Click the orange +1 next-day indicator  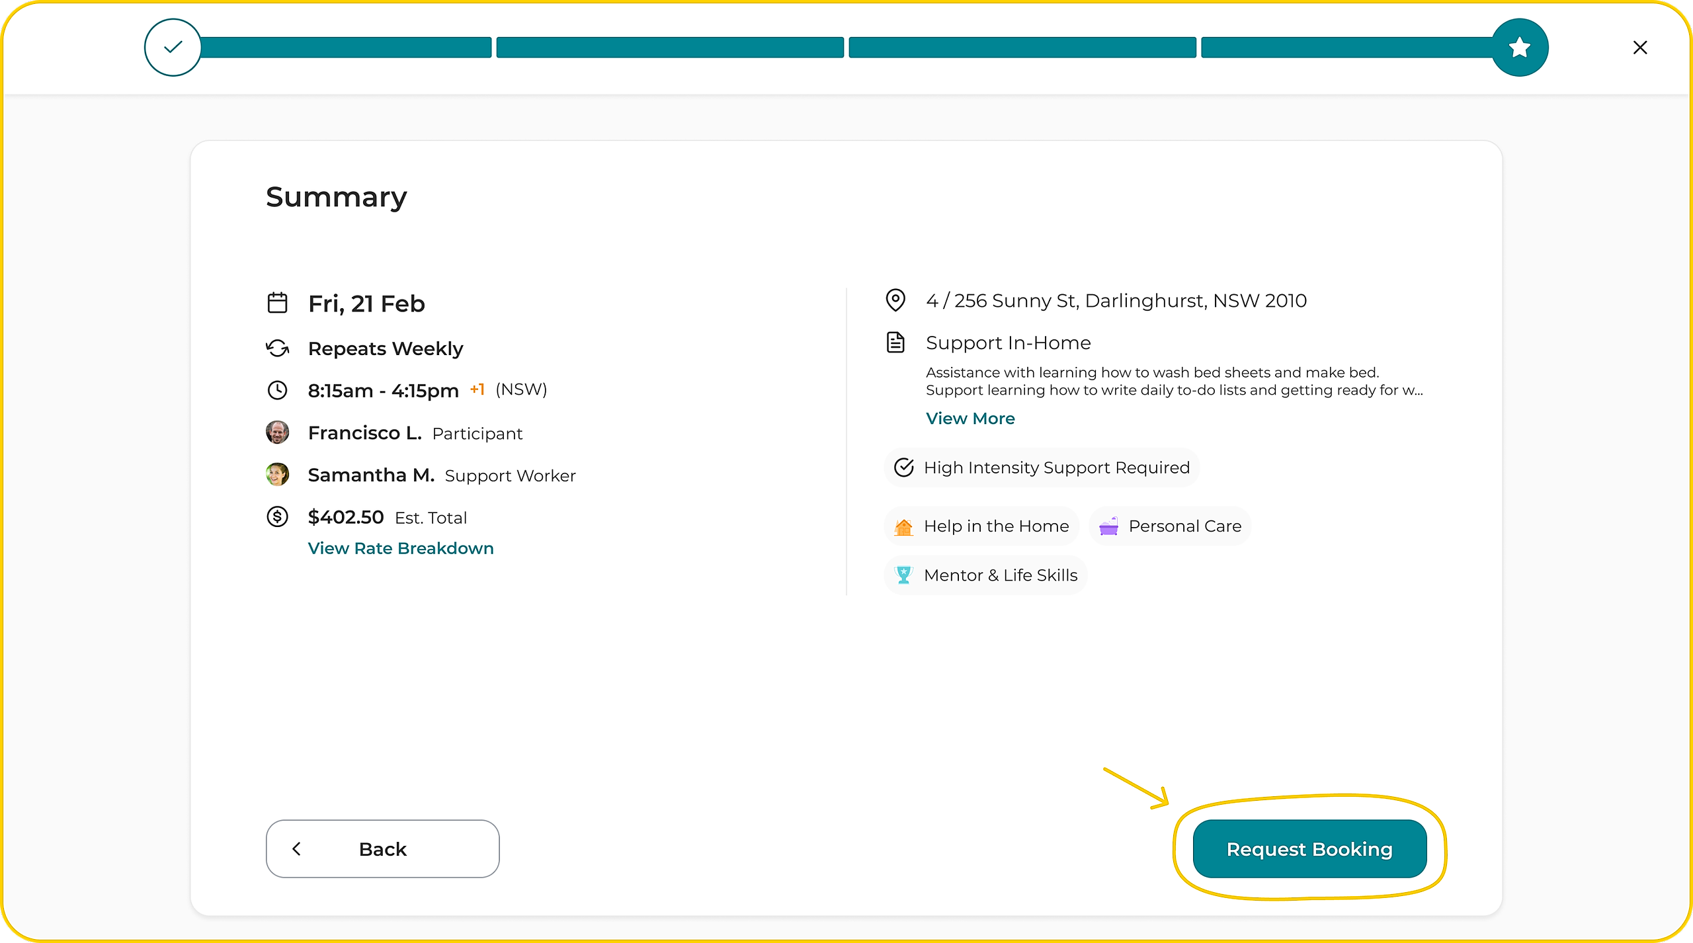[x=477, y=389]
